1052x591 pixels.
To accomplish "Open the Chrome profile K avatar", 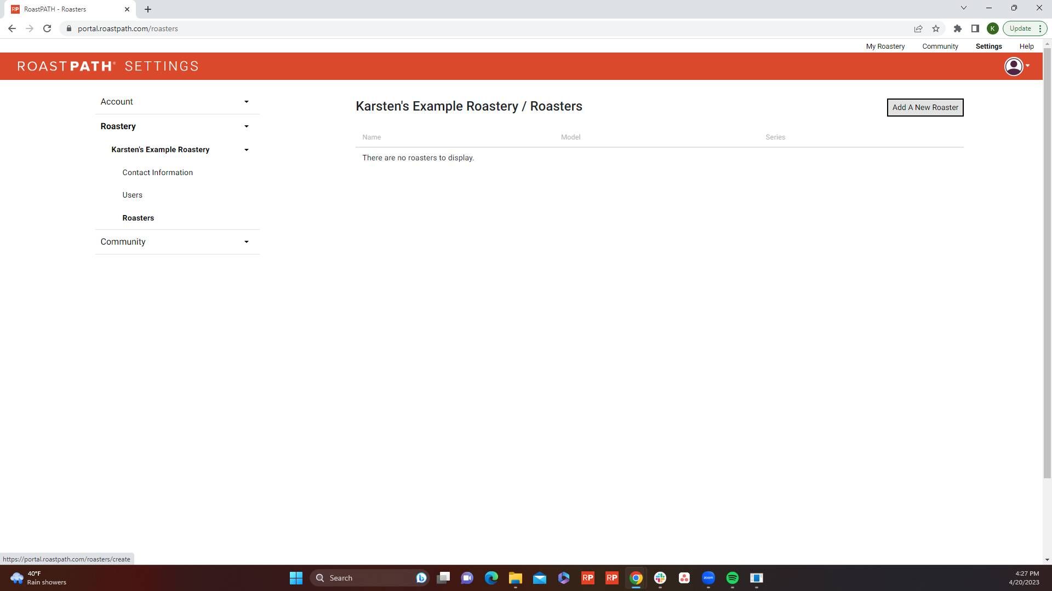I will [x=992, y=28].
